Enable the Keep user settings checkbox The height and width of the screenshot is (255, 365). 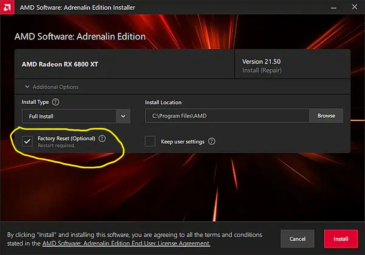click(x=150, y=141)
